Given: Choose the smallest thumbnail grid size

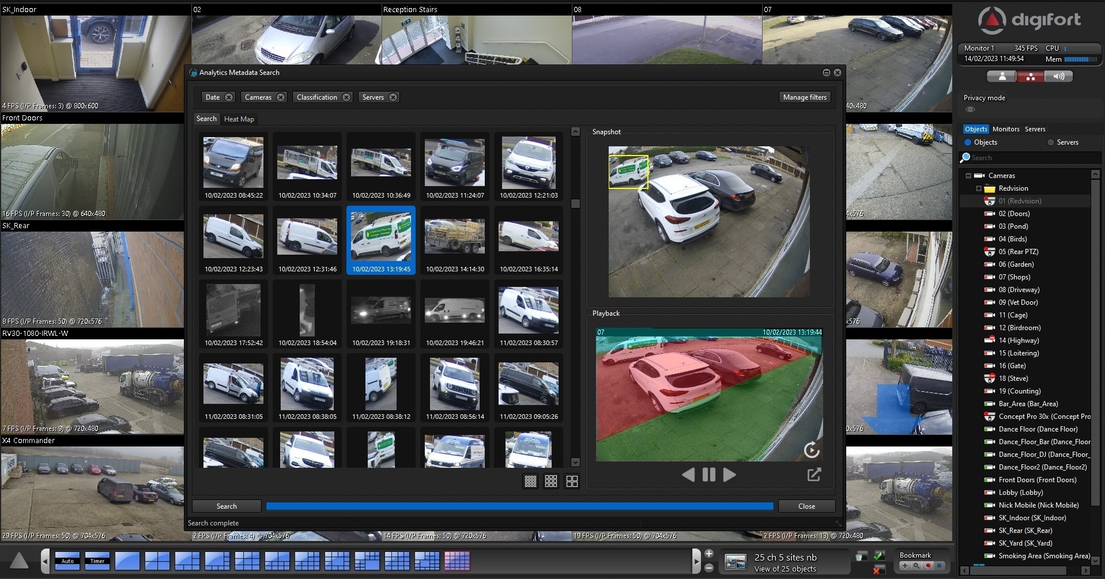Looking at the screenshot, I should click(x=530, y=481).
